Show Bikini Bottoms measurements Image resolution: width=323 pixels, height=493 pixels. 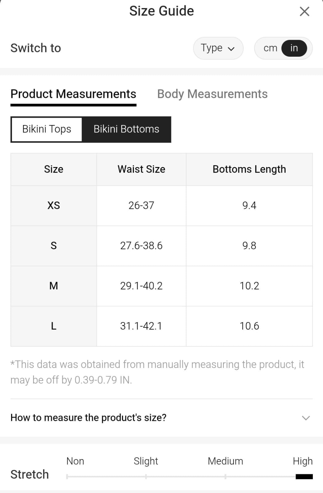[x=126, y=129]
